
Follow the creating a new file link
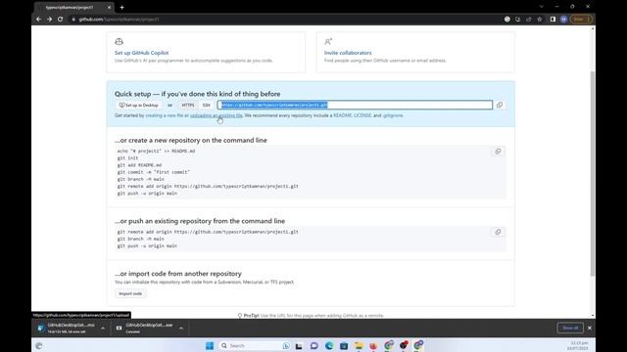click(x=164, y=115)
